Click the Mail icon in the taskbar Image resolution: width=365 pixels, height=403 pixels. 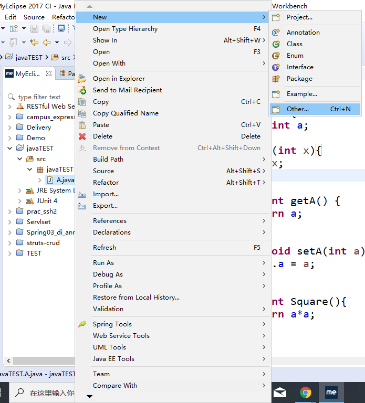click(x=280, y=393)
